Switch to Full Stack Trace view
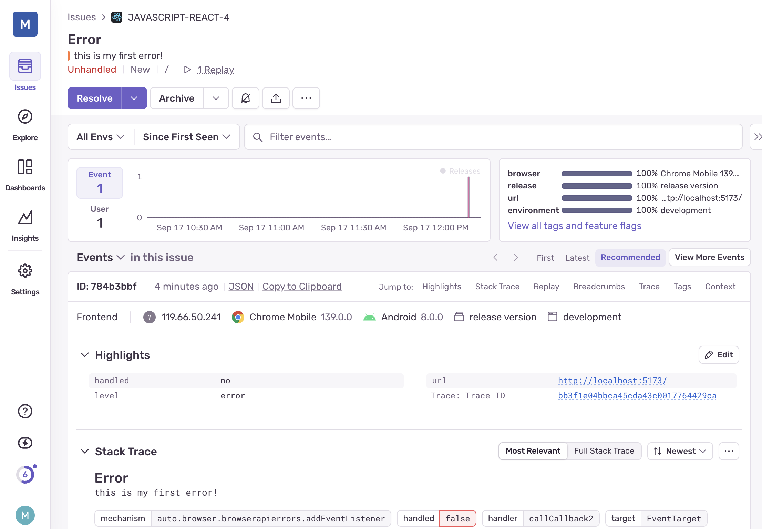 (604, 451)
